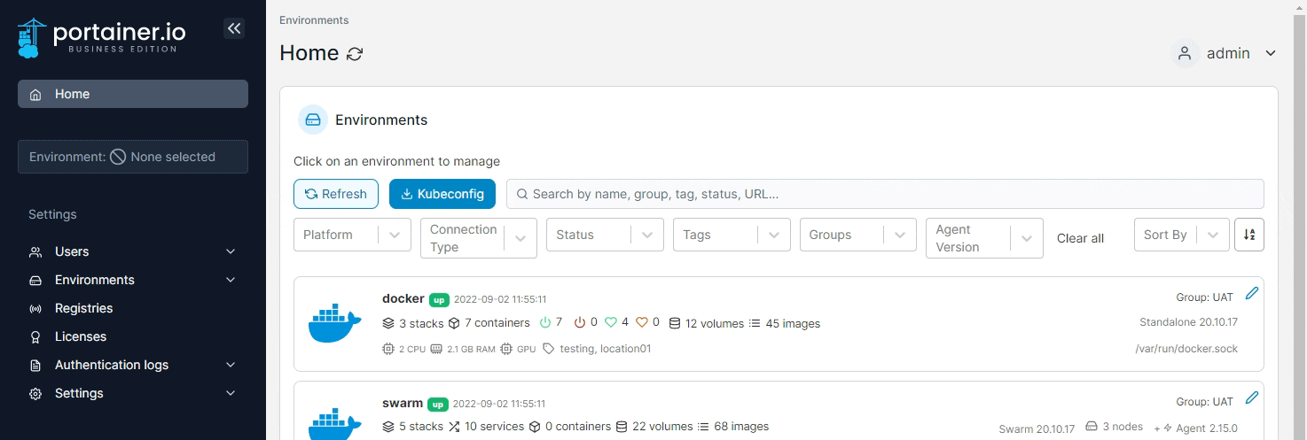The height and width of the screenshot is (440, 1307).
Task: Click the containers cube icon in the docker row
Action: [454, 323]
